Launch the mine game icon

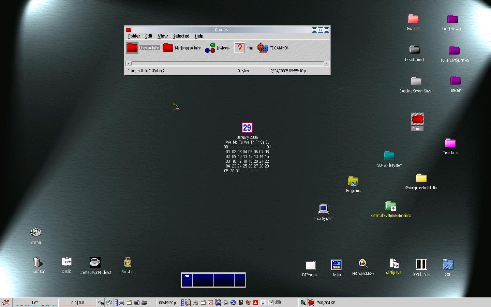click(x=240, y=48)
